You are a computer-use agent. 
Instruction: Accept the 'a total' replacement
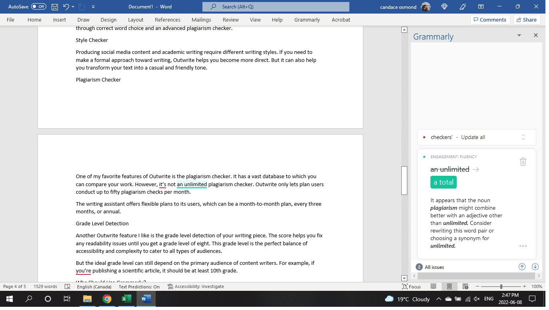443,182
